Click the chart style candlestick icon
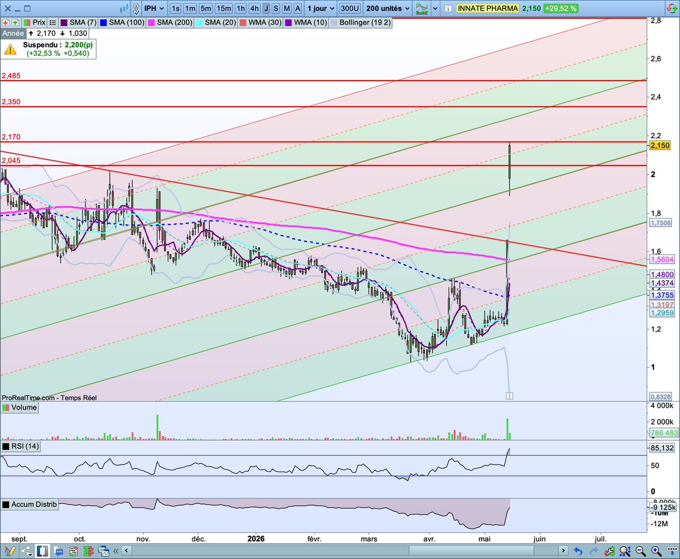 pos(124,9)
